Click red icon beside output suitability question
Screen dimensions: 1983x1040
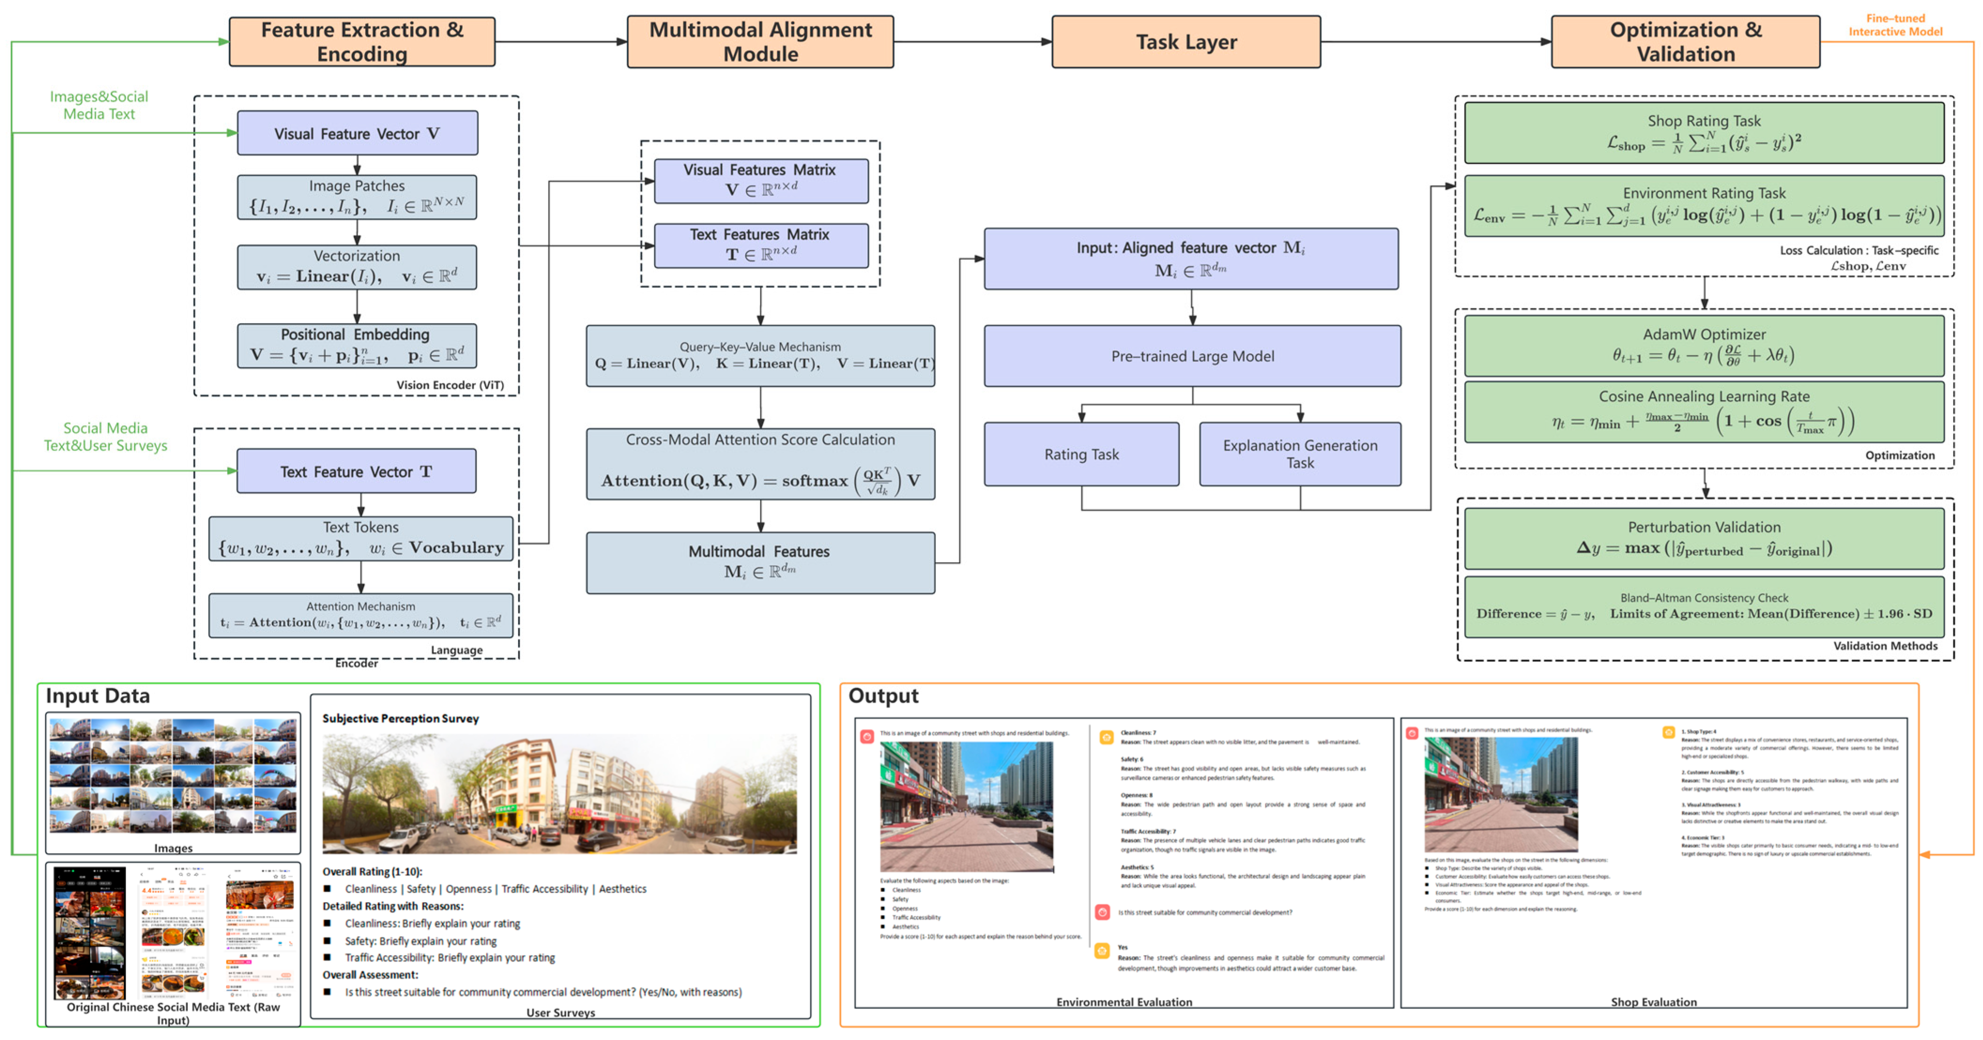pos(1102,912)
